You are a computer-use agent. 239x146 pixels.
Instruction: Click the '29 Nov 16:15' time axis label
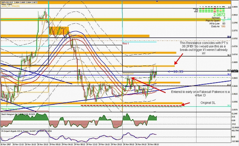(x=104, y=144)
